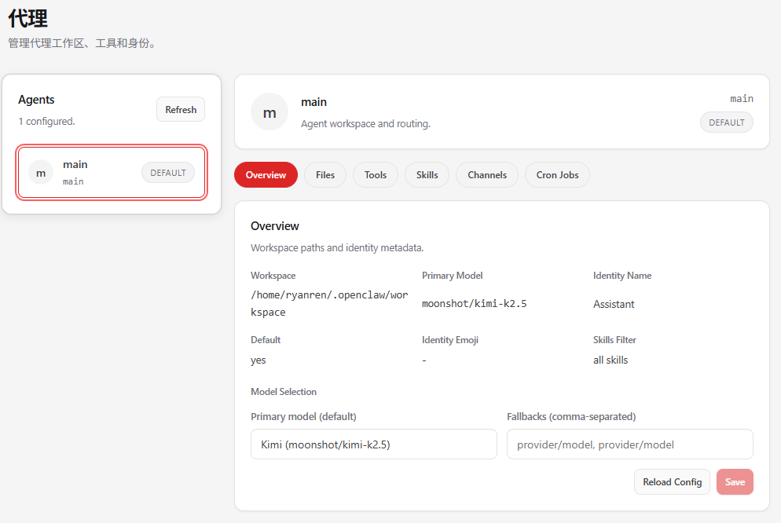Open the Channels tab
The height and width of the screenshot is (523, 781).
tap(487, 175)
